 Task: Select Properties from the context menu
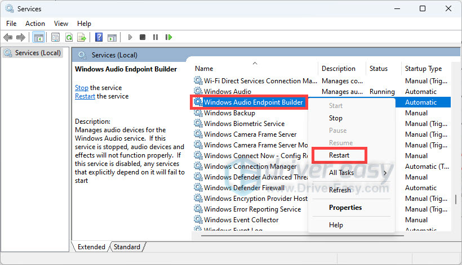click(x=345, y=208)
